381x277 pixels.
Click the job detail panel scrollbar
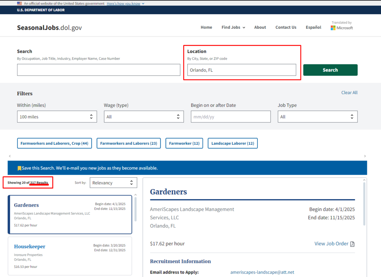tap(364, 204)
